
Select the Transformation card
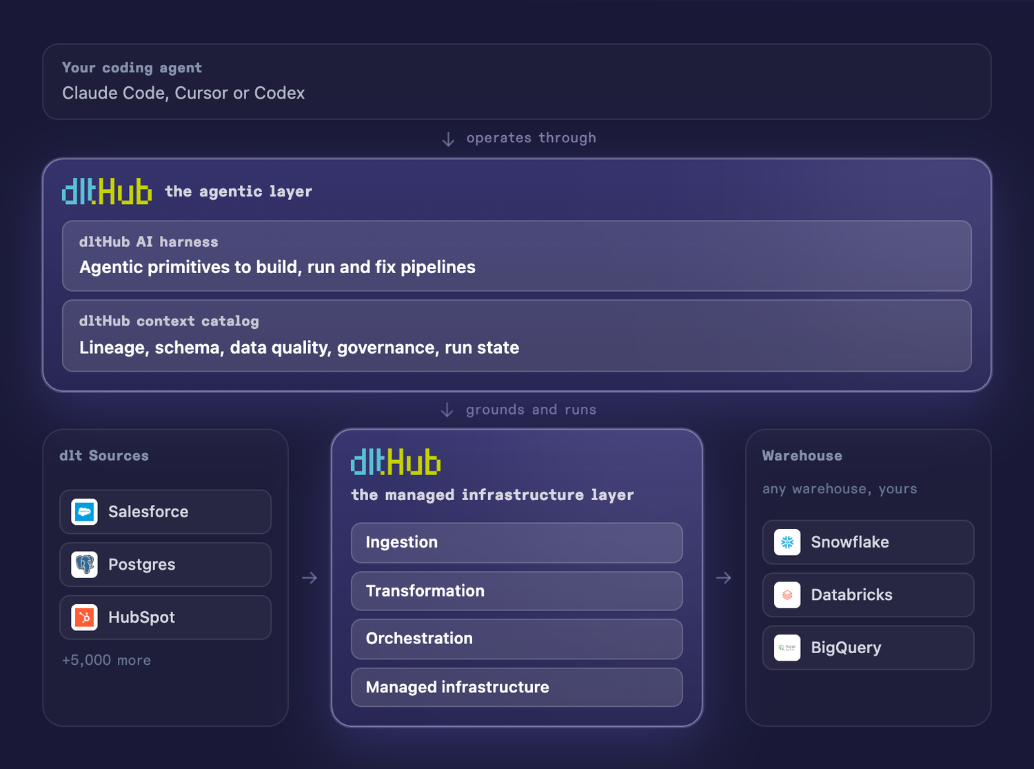[x=517, y=591]
